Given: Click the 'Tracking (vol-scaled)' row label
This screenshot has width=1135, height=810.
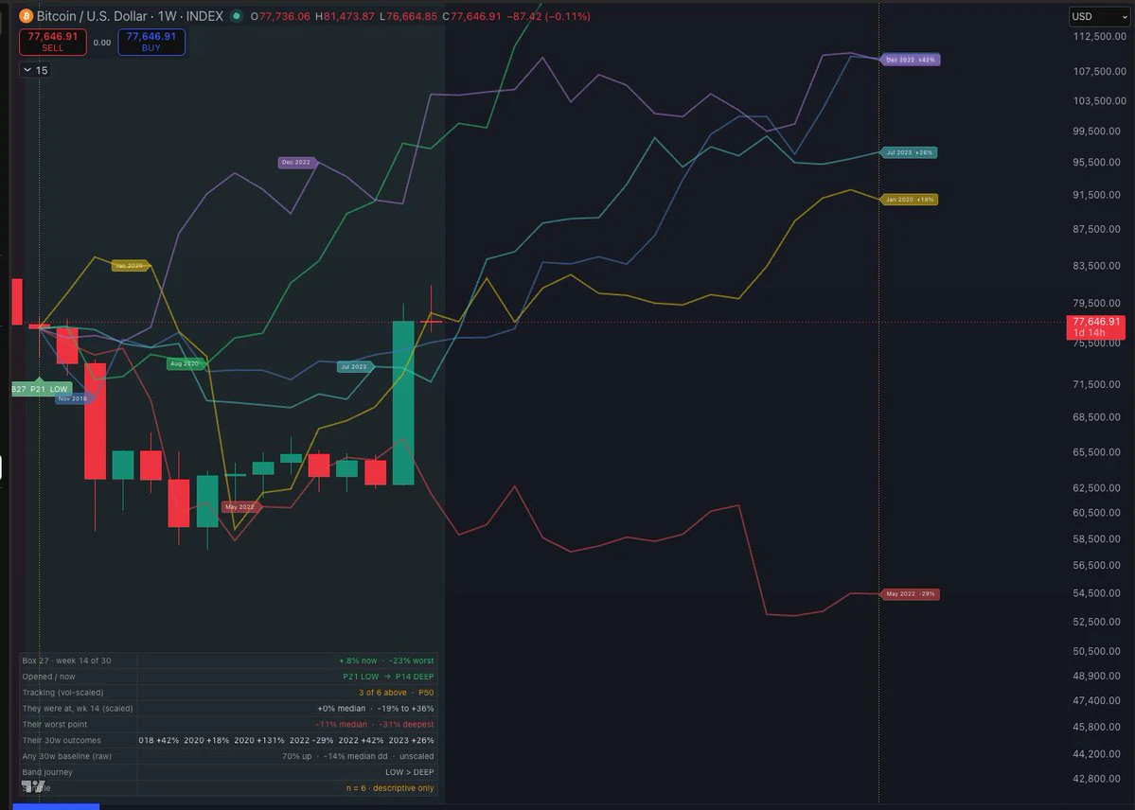Looking at the screenshot, I should (63, 693).
